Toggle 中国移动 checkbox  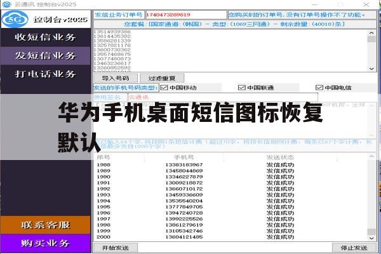[164, 88]
